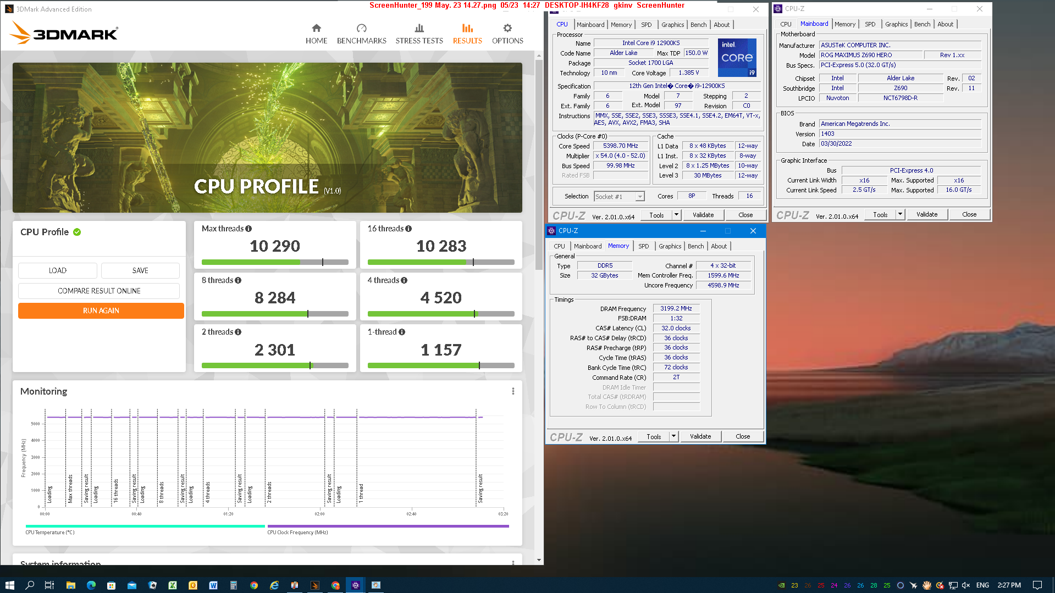The height and width of the screenshot is (593, 1055).
Task: Click the 2:27 PM taskbar clock
Action: click(1009, 585)
